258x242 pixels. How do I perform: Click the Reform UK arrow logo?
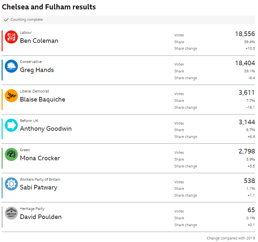11,125
